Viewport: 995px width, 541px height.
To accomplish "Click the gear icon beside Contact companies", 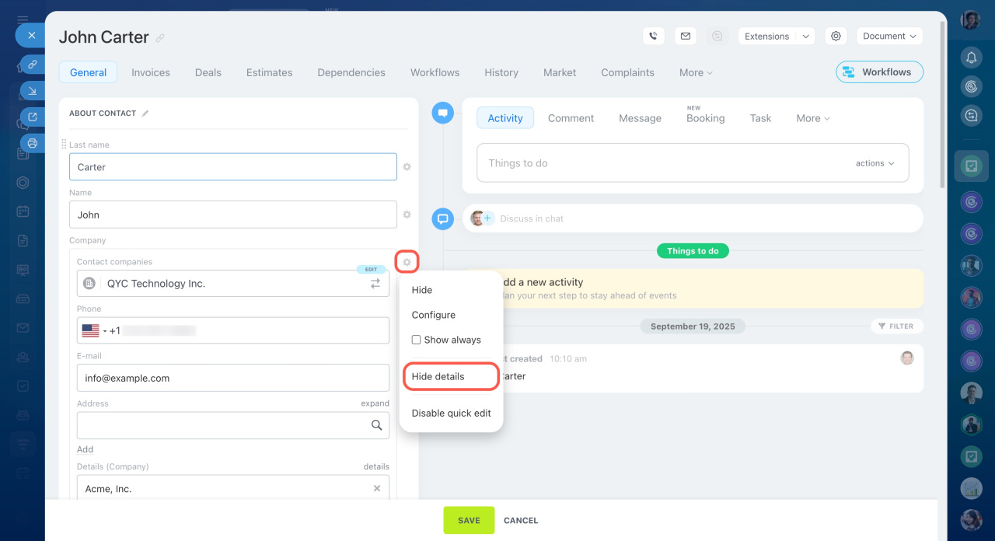I will click(407, 263).
